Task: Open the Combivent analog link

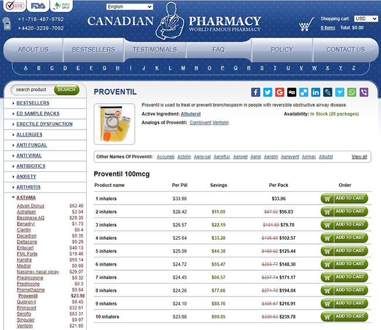Action: point(200,123)
